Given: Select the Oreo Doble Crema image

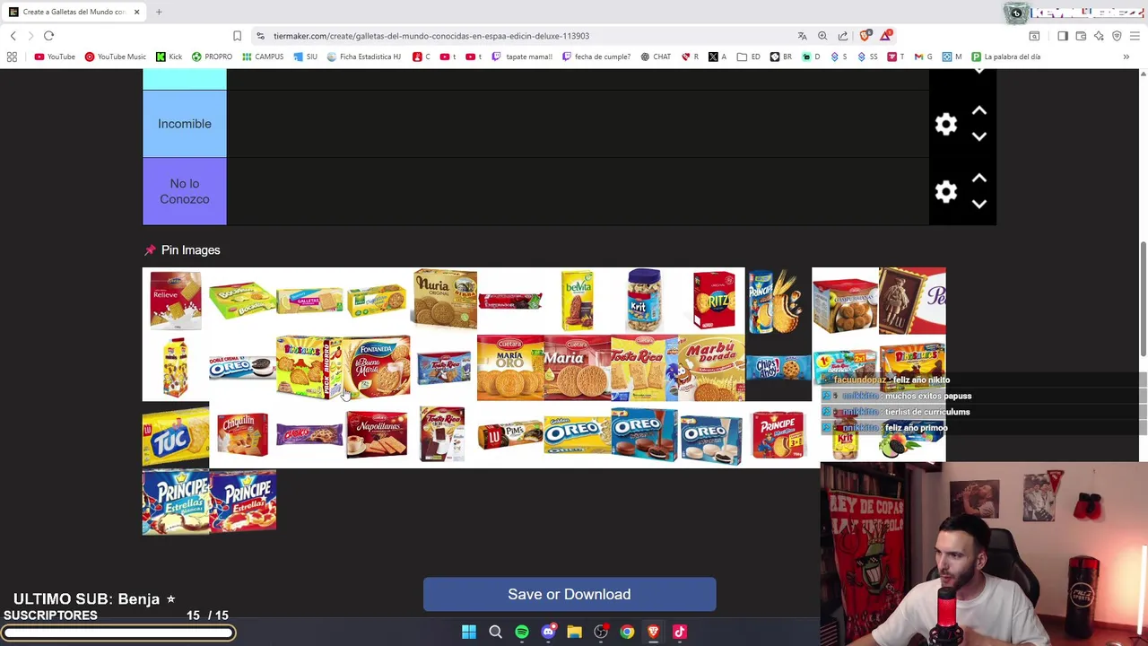Looking at the screenshot, I should click(x=242, y=368).
